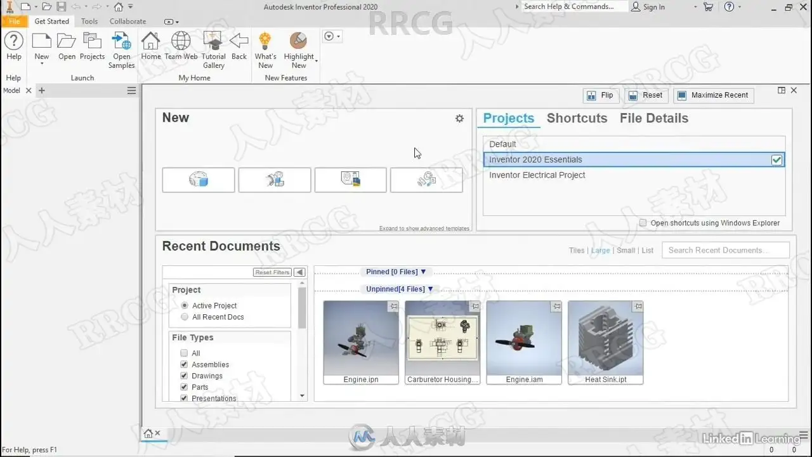The height and width of the screenshot is (457, 812).
Task: Click quick access Open folder icon
Action: (48, 6)
